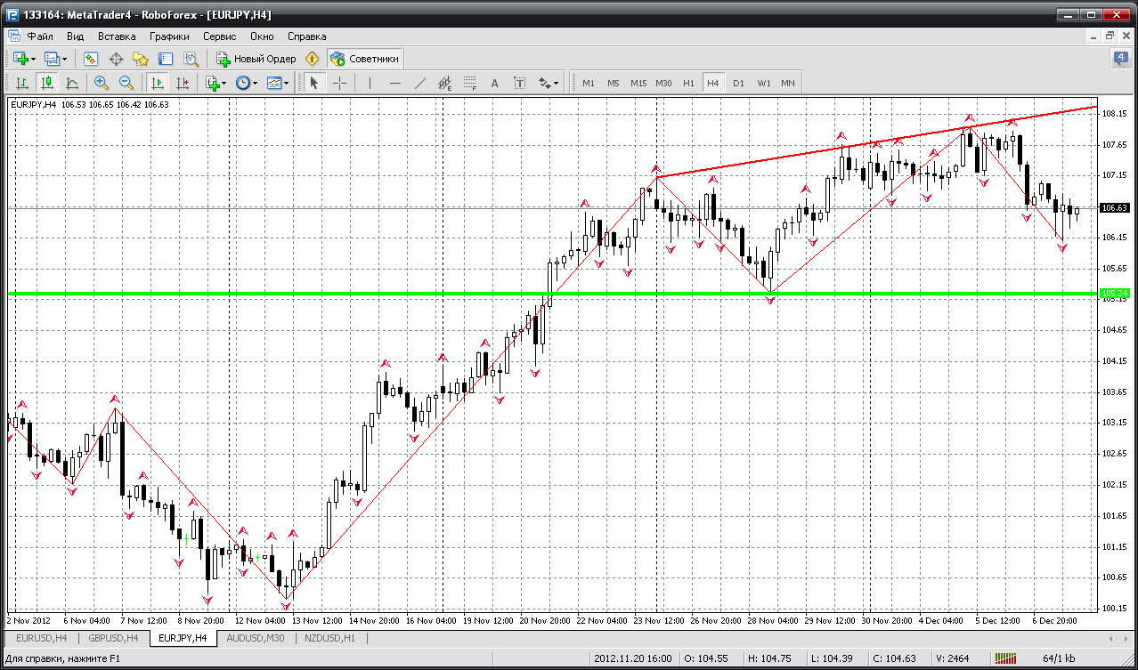The height and width of the screenshot is (670, 1138).
Task: Select the line chart icon
Action: click(72, 83)
